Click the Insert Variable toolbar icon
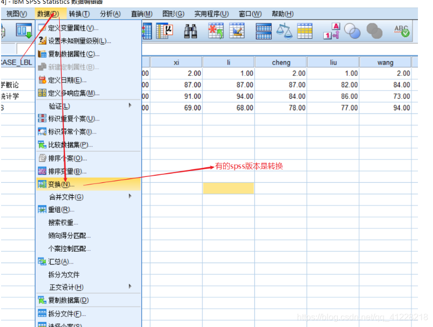Screen dimensions: 433x327 [237, 31]
